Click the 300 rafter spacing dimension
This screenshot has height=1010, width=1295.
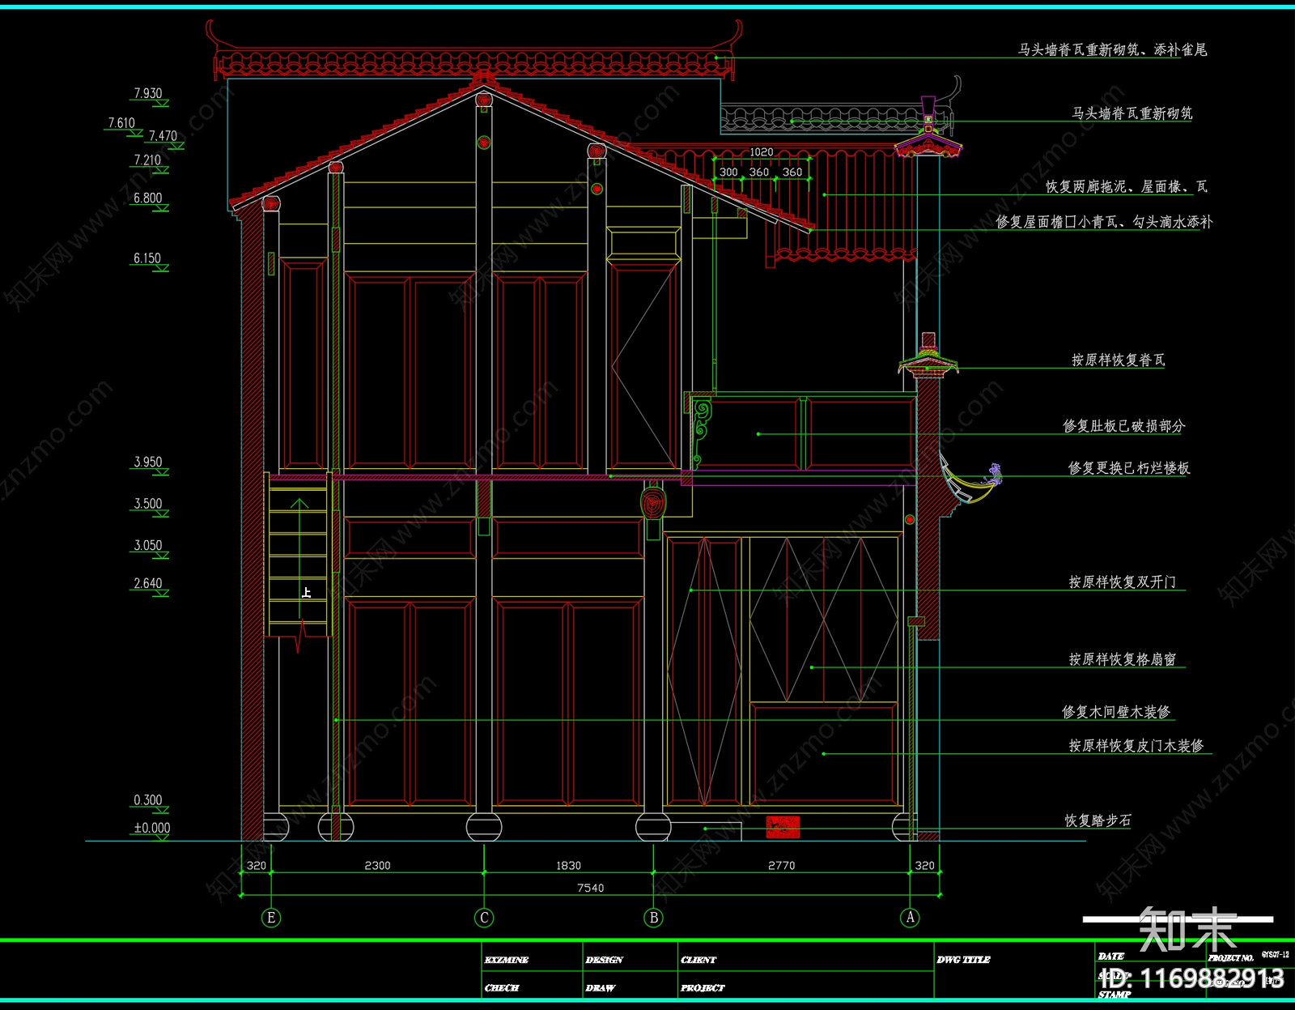click(x=728, y=173)
